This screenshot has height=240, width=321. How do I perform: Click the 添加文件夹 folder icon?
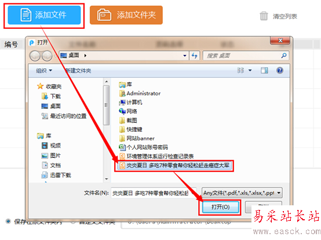[x=104, y=15]
